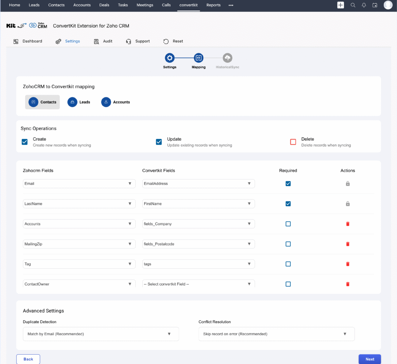This screenshot has width=397, height=364.
Task: Open the Dashboard view
Action: [27, 41]
